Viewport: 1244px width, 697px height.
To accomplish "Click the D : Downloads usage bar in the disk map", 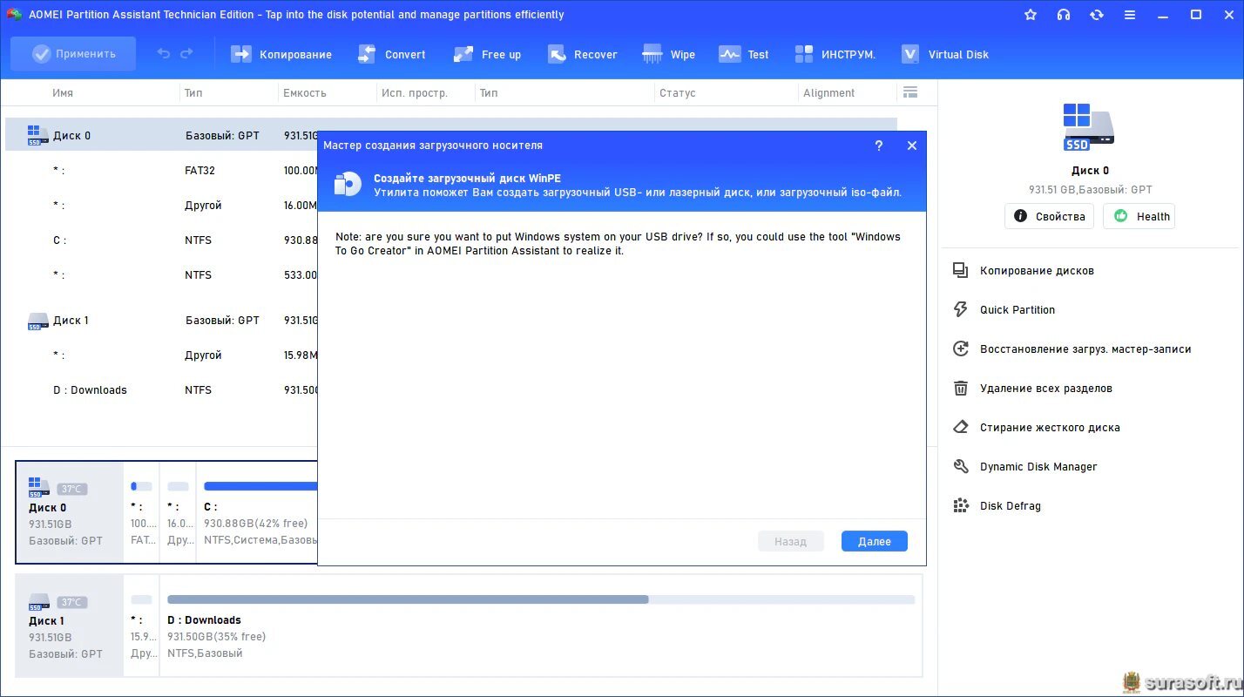I will click(x=541, y=599).
